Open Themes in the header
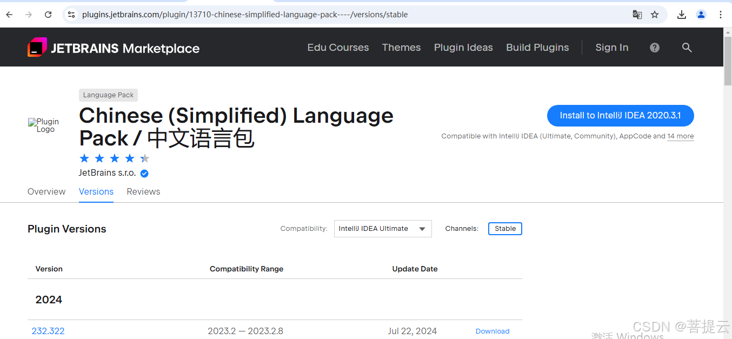The width and height of the screenshot is (732, 339). click(401, 48)
